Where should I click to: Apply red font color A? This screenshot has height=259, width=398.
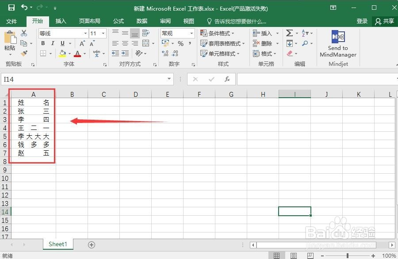(x=77, y=53)
